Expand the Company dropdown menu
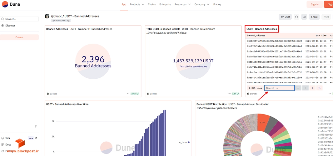The width and height of the screenshot is (333, 156). pos(202,4)
